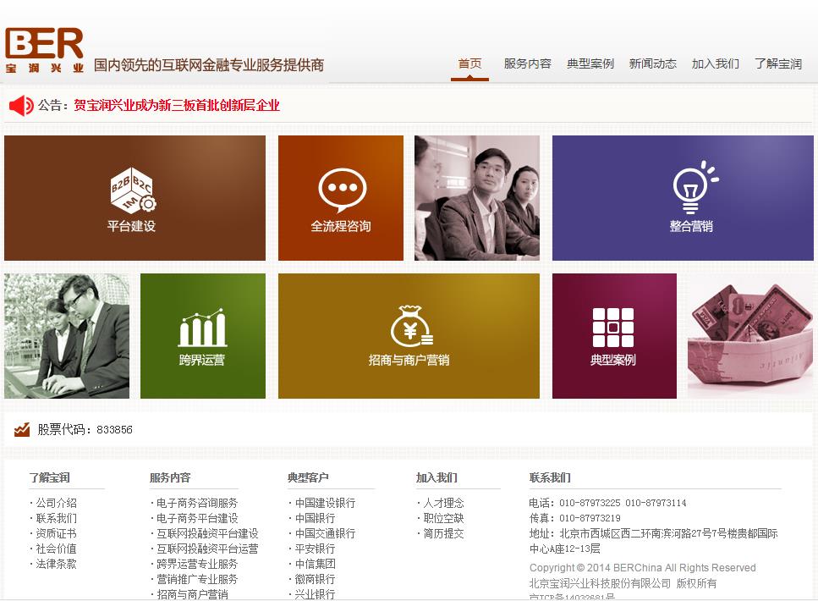818x601 pixels.
Task: Open 电子商务平台建设 footer link
Action: click(197, 518)
